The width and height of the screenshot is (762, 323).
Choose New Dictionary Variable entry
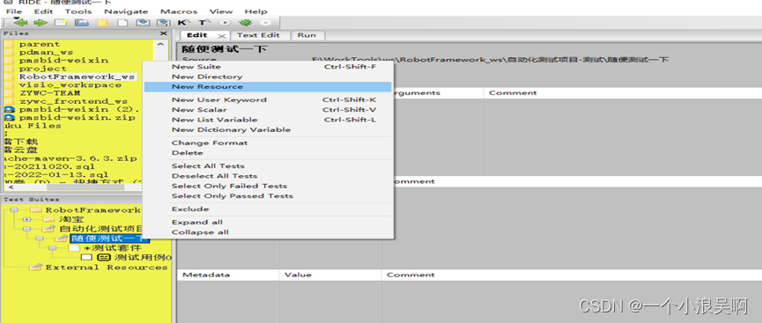(x=269, y=129)
